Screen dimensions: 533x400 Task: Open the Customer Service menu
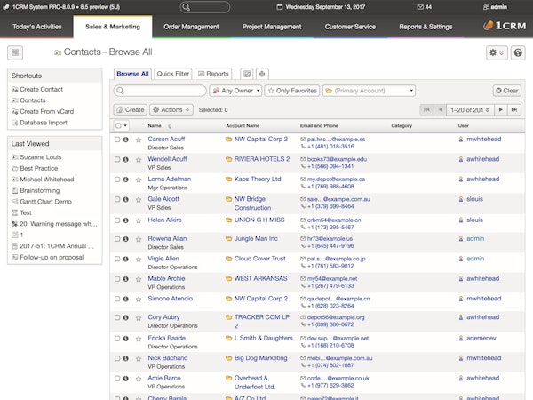pyautogui.click(x=350, y=27)
